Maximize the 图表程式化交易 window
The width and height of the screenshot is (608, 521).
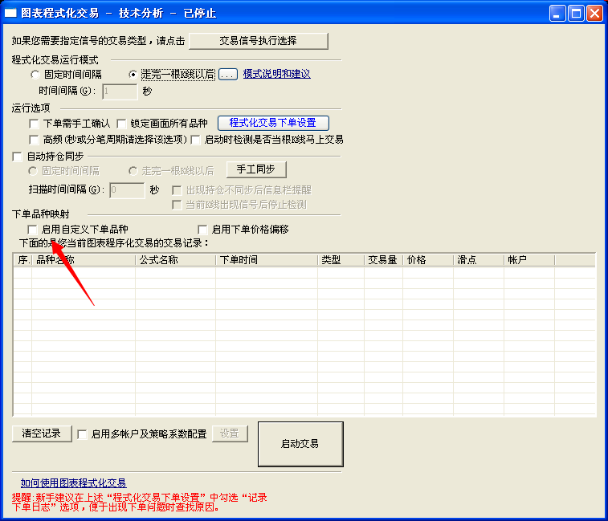tap(576, 13)
